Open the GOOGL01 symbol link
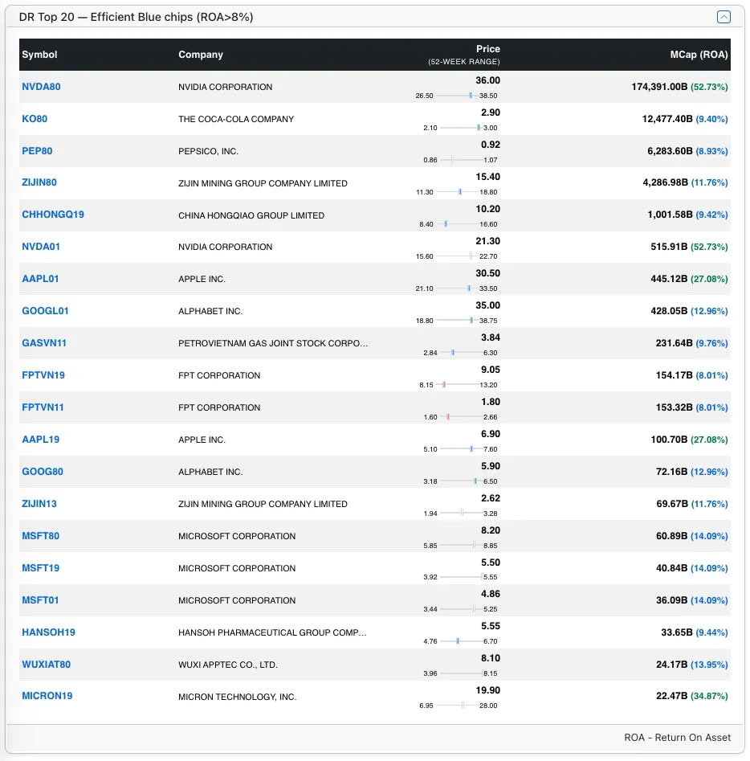750x761 pixels. 45,311
